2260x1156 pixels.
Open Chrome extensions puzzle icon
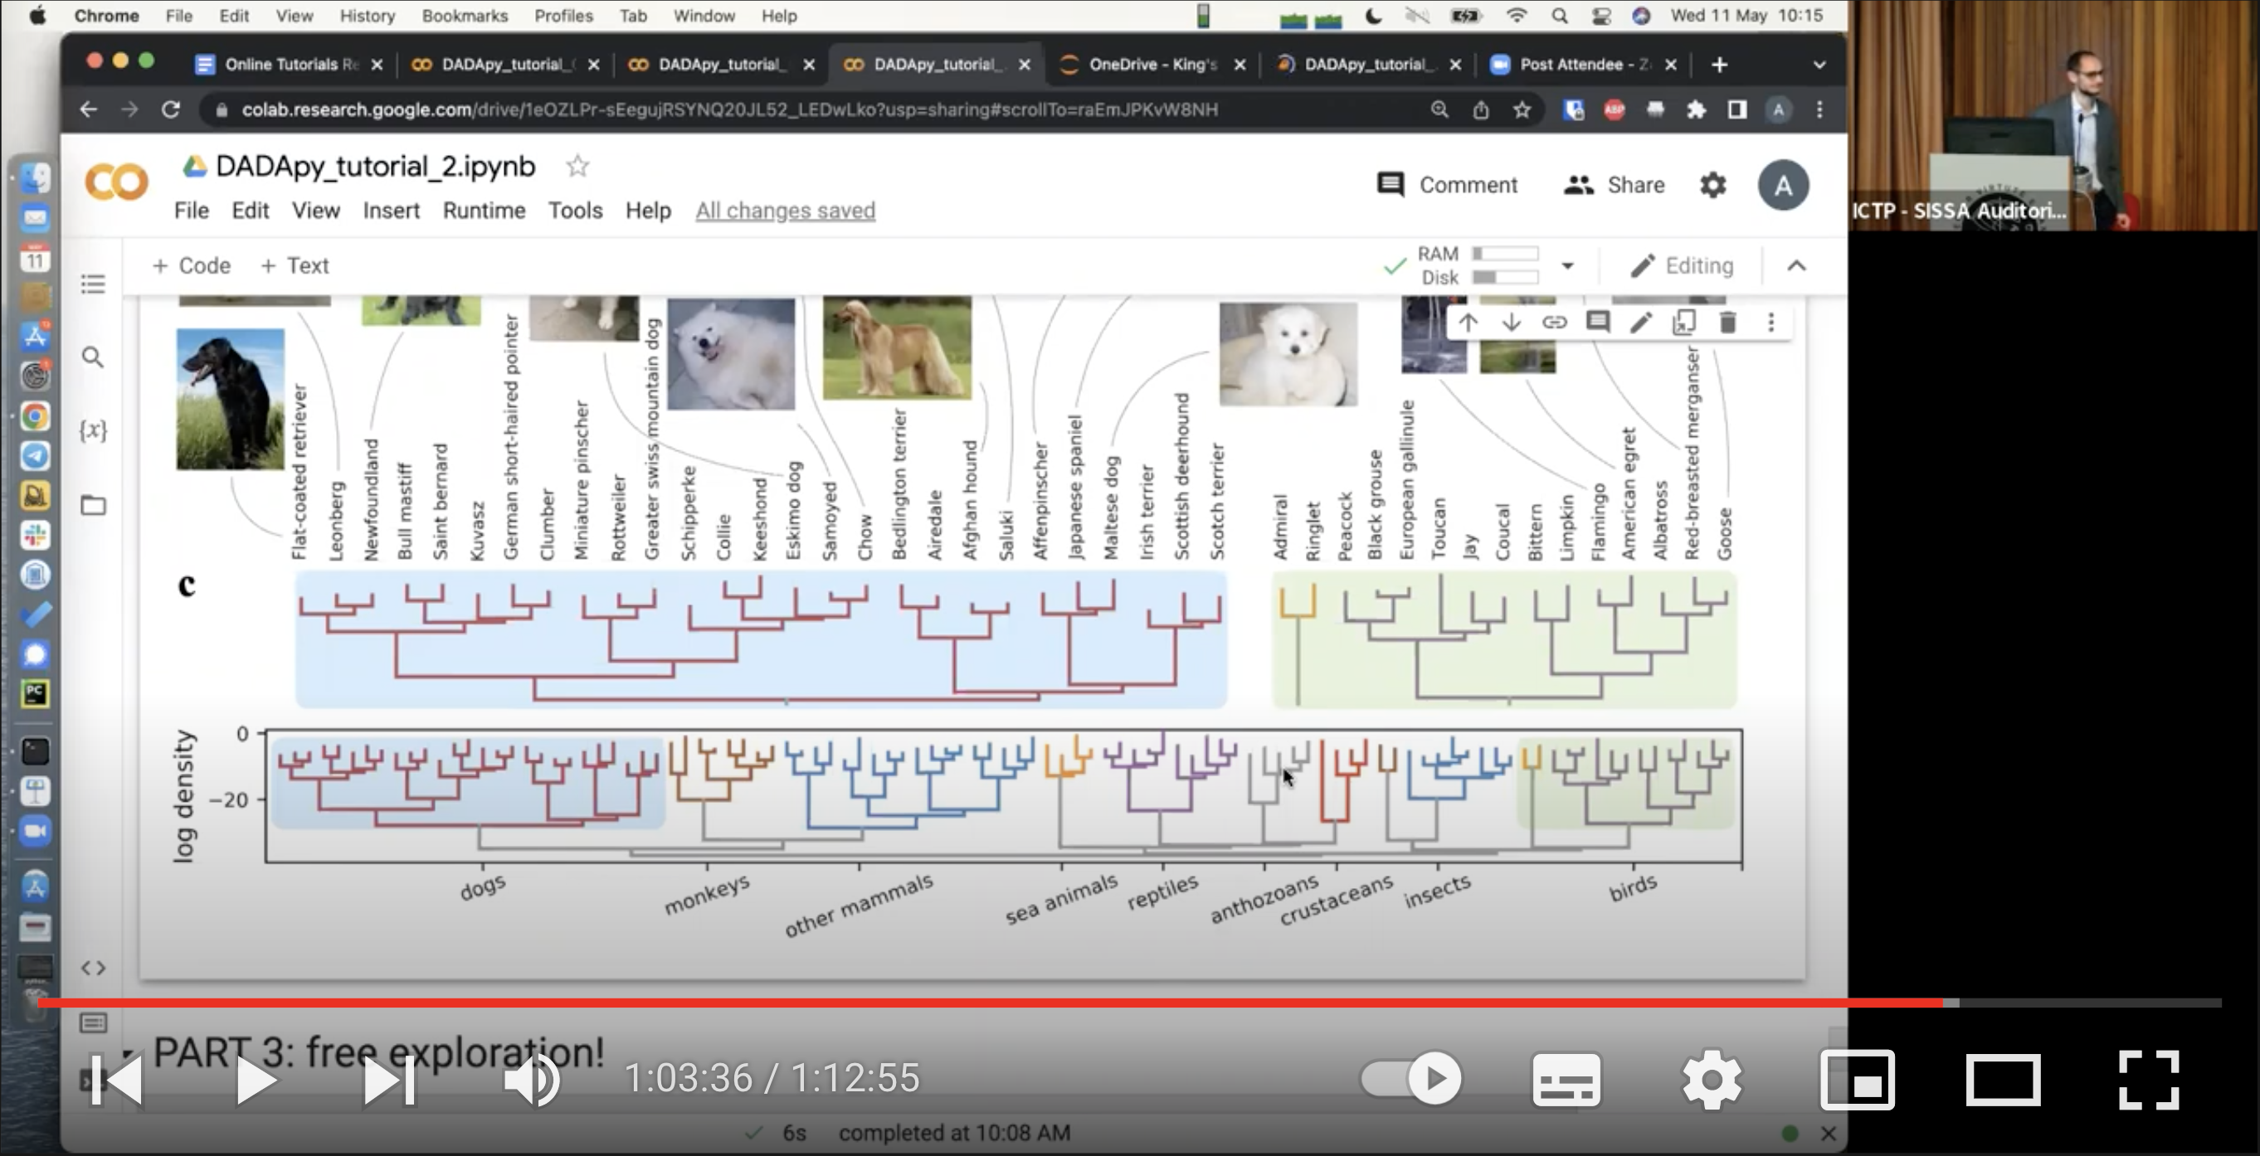coord(1696,109)
